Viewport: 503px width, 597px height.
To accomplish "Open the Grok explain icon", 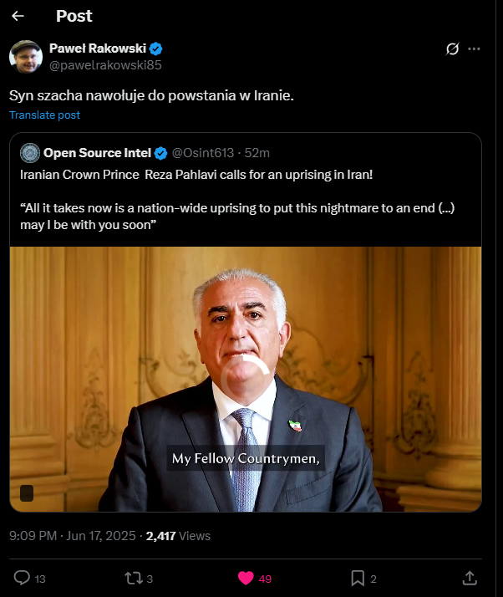I will pos(452,49).
